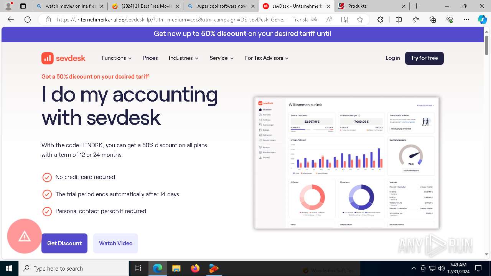Expand the Service menu
Image resolution: width=491 pixels, height=276 pixels.
click(222, 58)
